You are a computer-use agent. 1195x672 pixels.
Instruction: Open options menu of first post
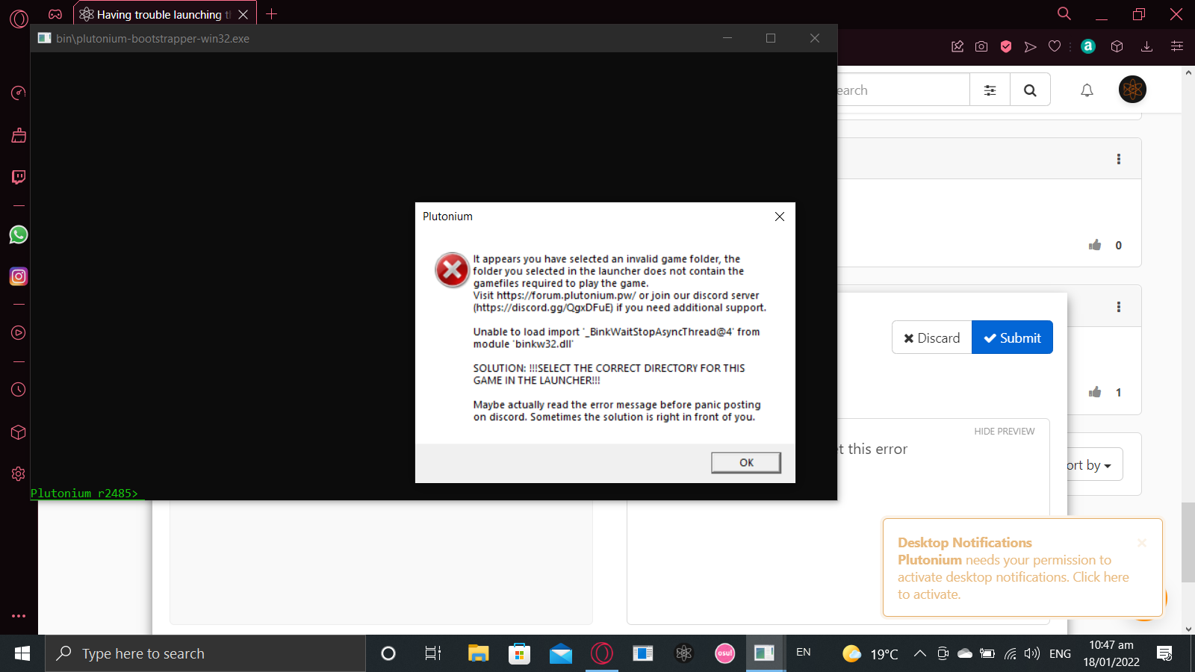tap(1119, 159)
